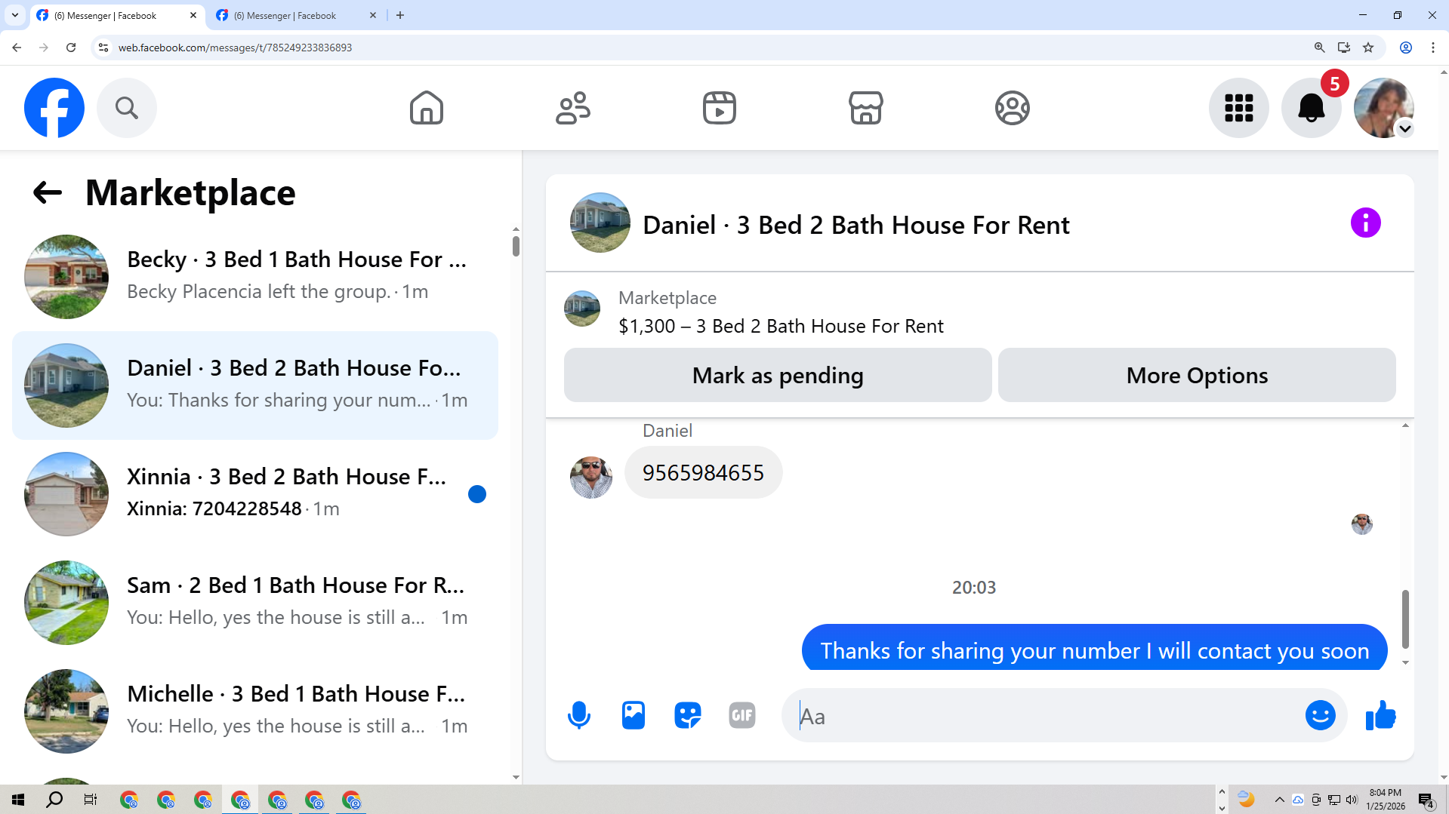Click More Options button
The image size is (1449, 814).
(x=1197, y=375)
